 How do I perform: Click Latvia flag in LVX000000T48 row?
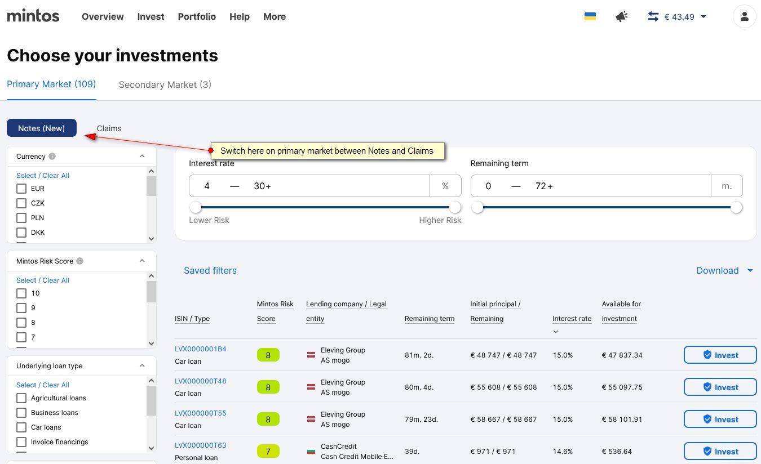click(311, 387)
